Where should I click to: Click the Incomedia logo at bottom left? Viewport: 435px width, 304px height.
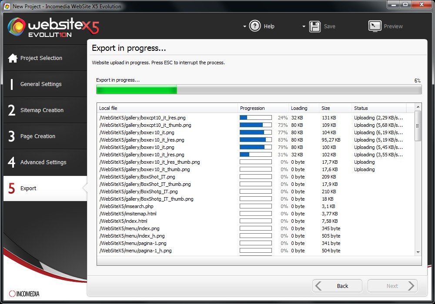24,294
